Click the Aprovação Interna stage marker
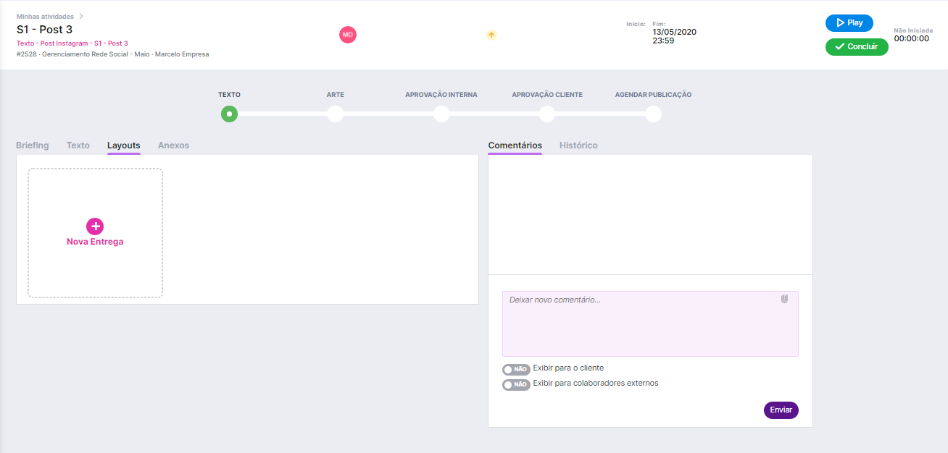The height and width of the screenshot is (453, 948). 441,114
